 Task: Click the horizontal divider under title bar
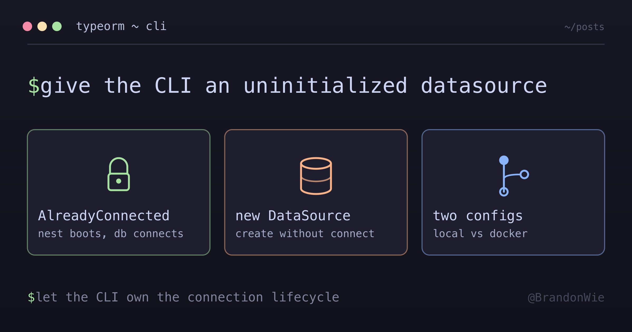click(x=316, y=44)
